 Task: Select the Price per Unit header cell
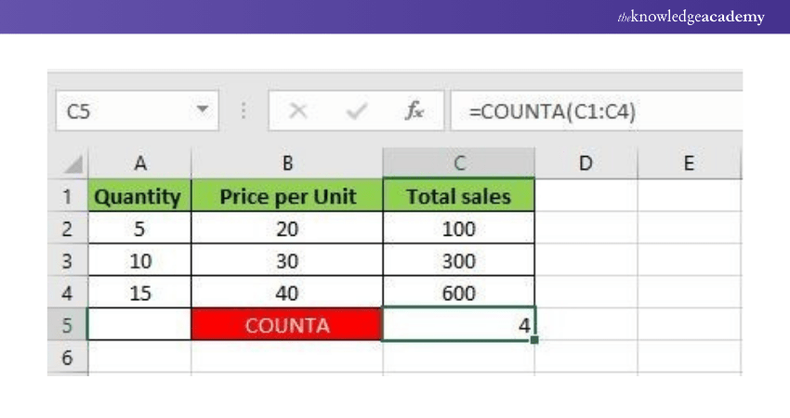[287, 197]
